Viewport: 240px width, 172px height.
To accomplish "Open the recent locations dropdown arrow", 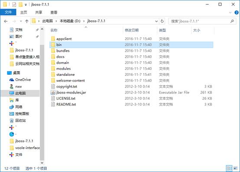I will pyautogui.click(x=21, y=21).
